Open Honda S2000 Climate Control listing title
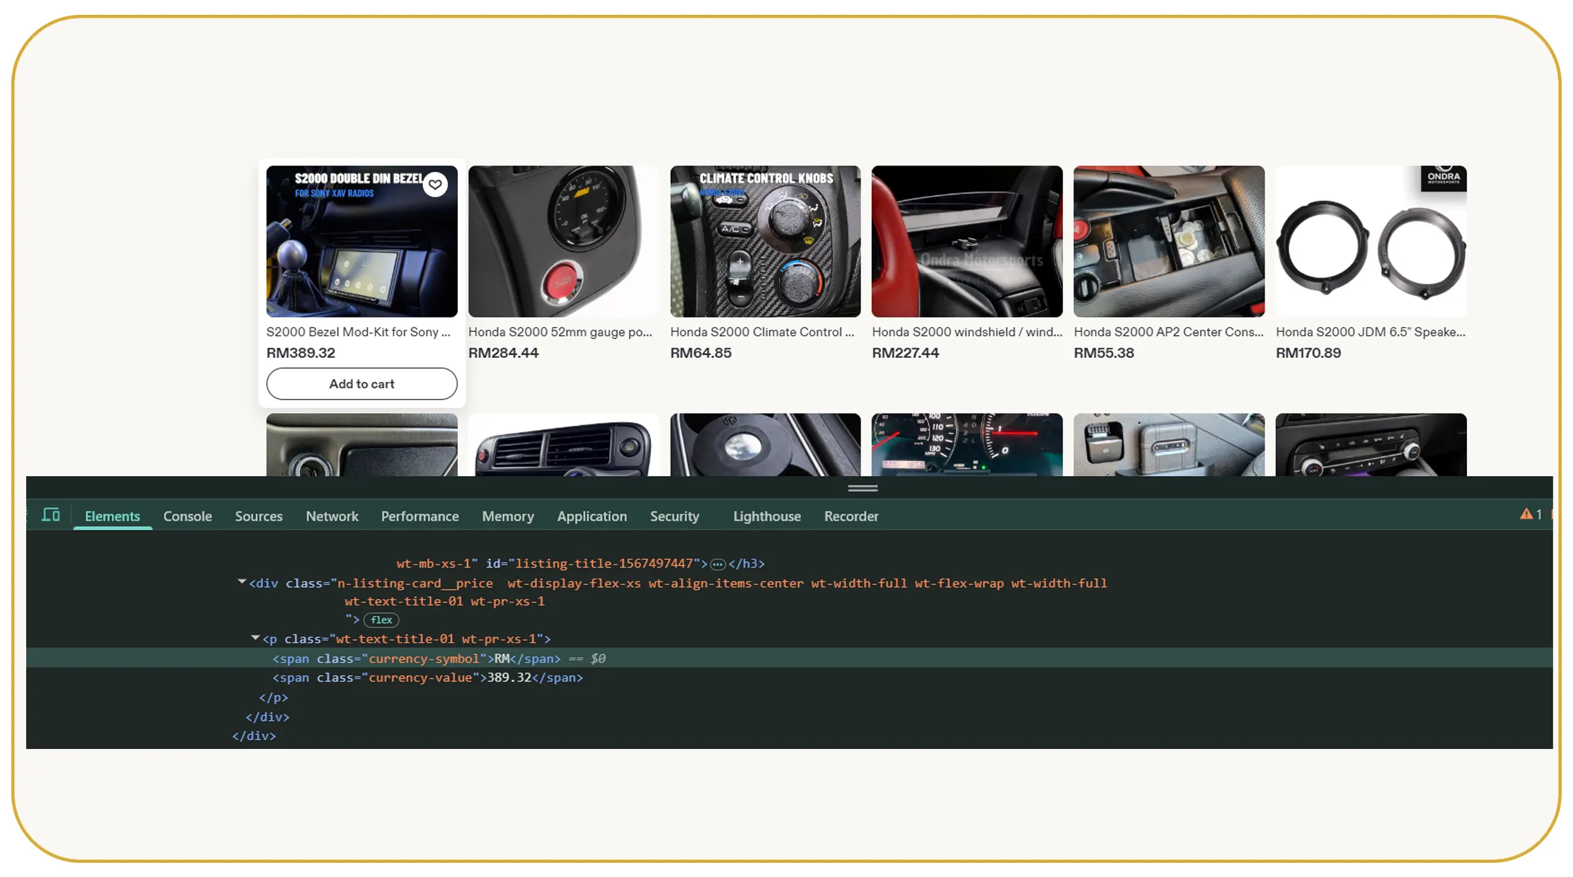 pos(762,332)
